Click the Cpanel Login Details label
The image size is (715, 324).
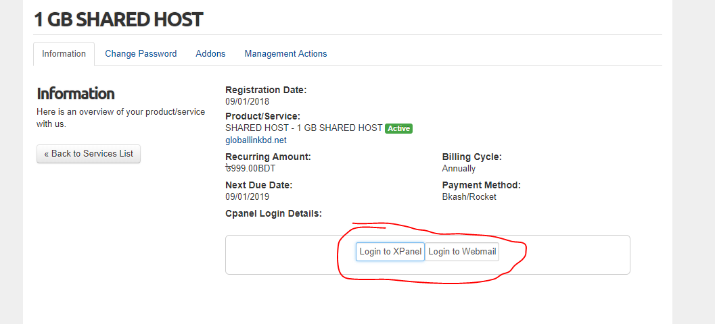[273, 214]
